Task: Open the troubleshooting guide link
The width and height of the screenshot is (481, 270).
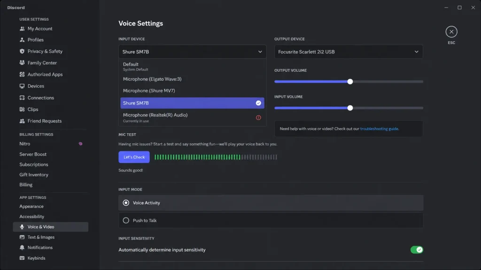Action: [x=379, y=129]
